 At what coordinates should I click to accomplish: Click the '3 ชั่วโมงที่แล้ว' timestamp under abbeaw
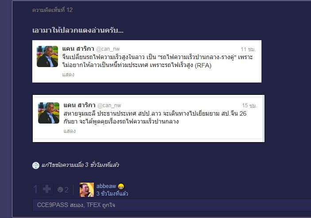pyautogui.click(x=112, y=193)
